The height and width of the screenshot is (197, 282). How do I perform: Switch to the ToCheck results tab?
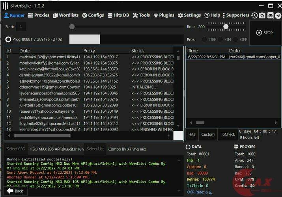pos(228,134)
